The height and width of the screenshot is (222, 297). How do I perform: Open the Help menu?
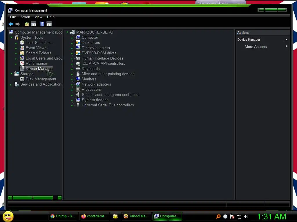pyautogui.click(x=50, y=17)
